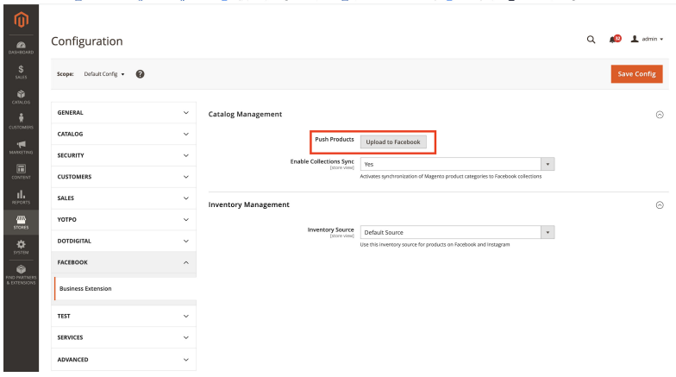Viewport: 676px width, 377px height.
Task: Click the scope help question icon
Action: (140, 74)
